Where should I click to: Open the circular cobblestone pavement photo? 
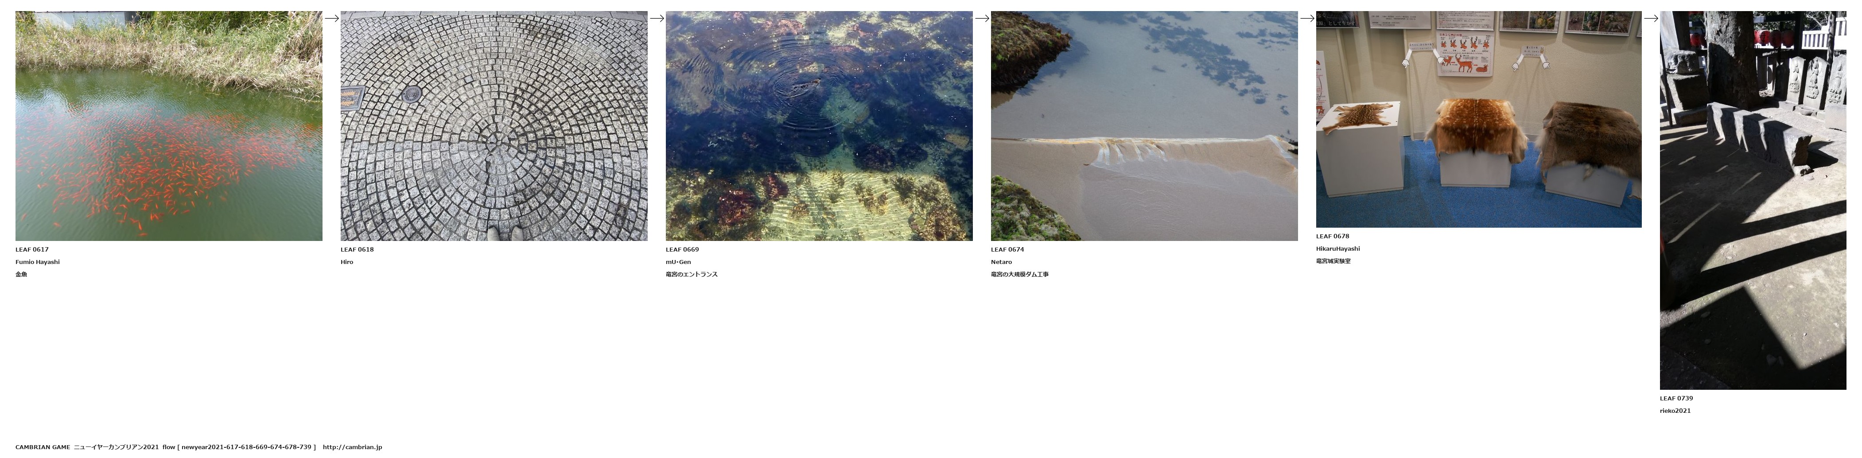494,126
